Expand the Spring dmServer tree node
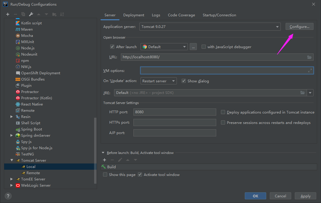 pyautogui.click(x=12, y=135)
